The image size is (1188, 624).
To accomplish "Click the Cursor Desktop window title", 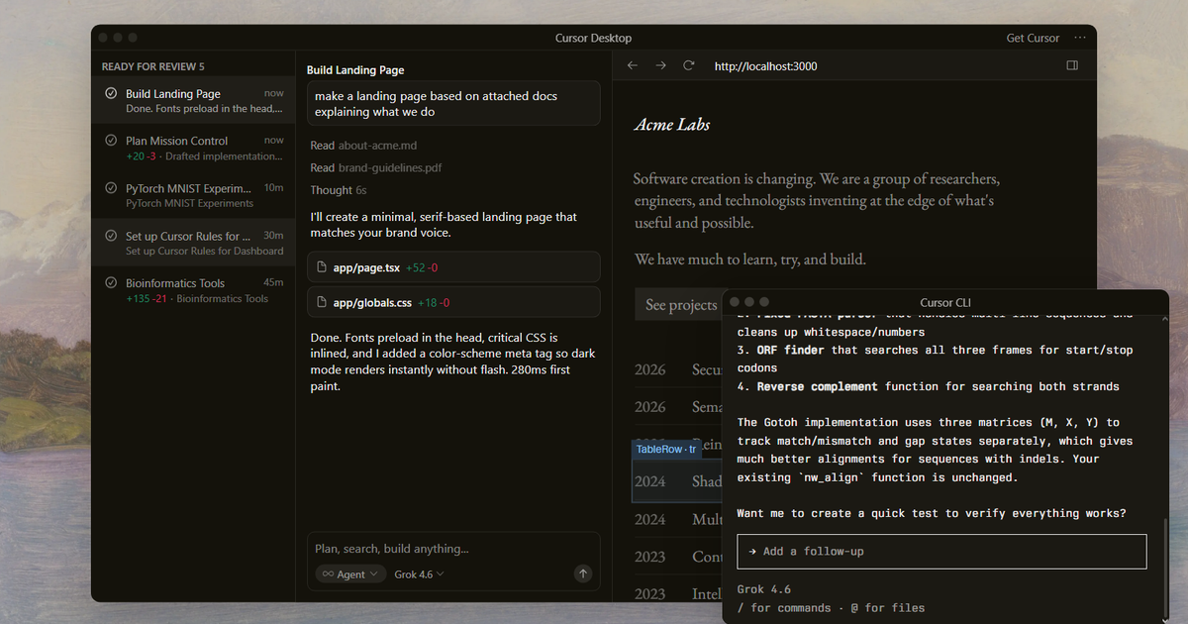I will coord(593,38).
